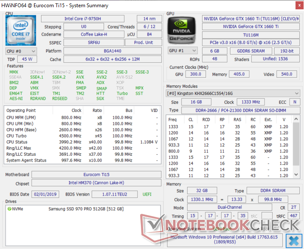
Task: Click the BGA1440 platform field
Action: click(113, 51)
